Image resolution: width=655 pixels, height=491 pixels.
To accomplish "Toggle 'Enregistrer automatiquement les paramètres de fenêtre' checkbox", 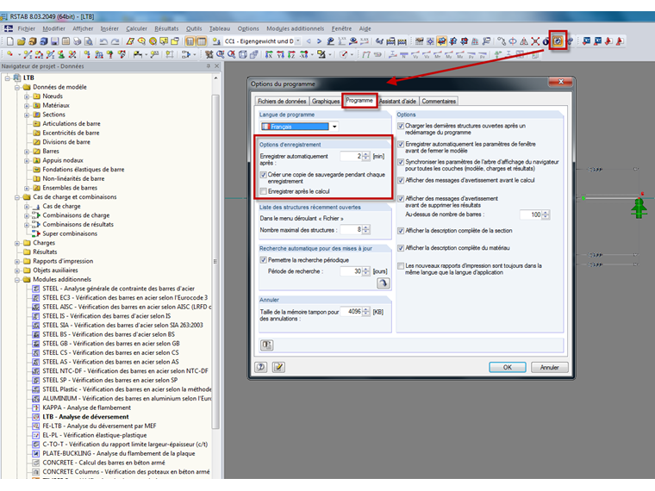I will tap(401, 144).
